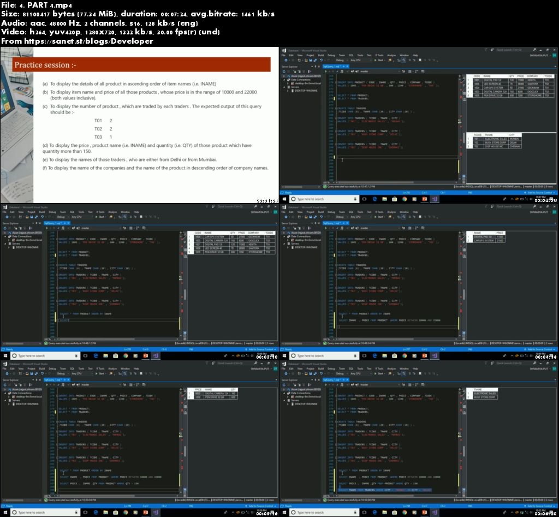Toggle Server Explorer auto-hide pin, 00:02:08 frame

coord(315,66)
